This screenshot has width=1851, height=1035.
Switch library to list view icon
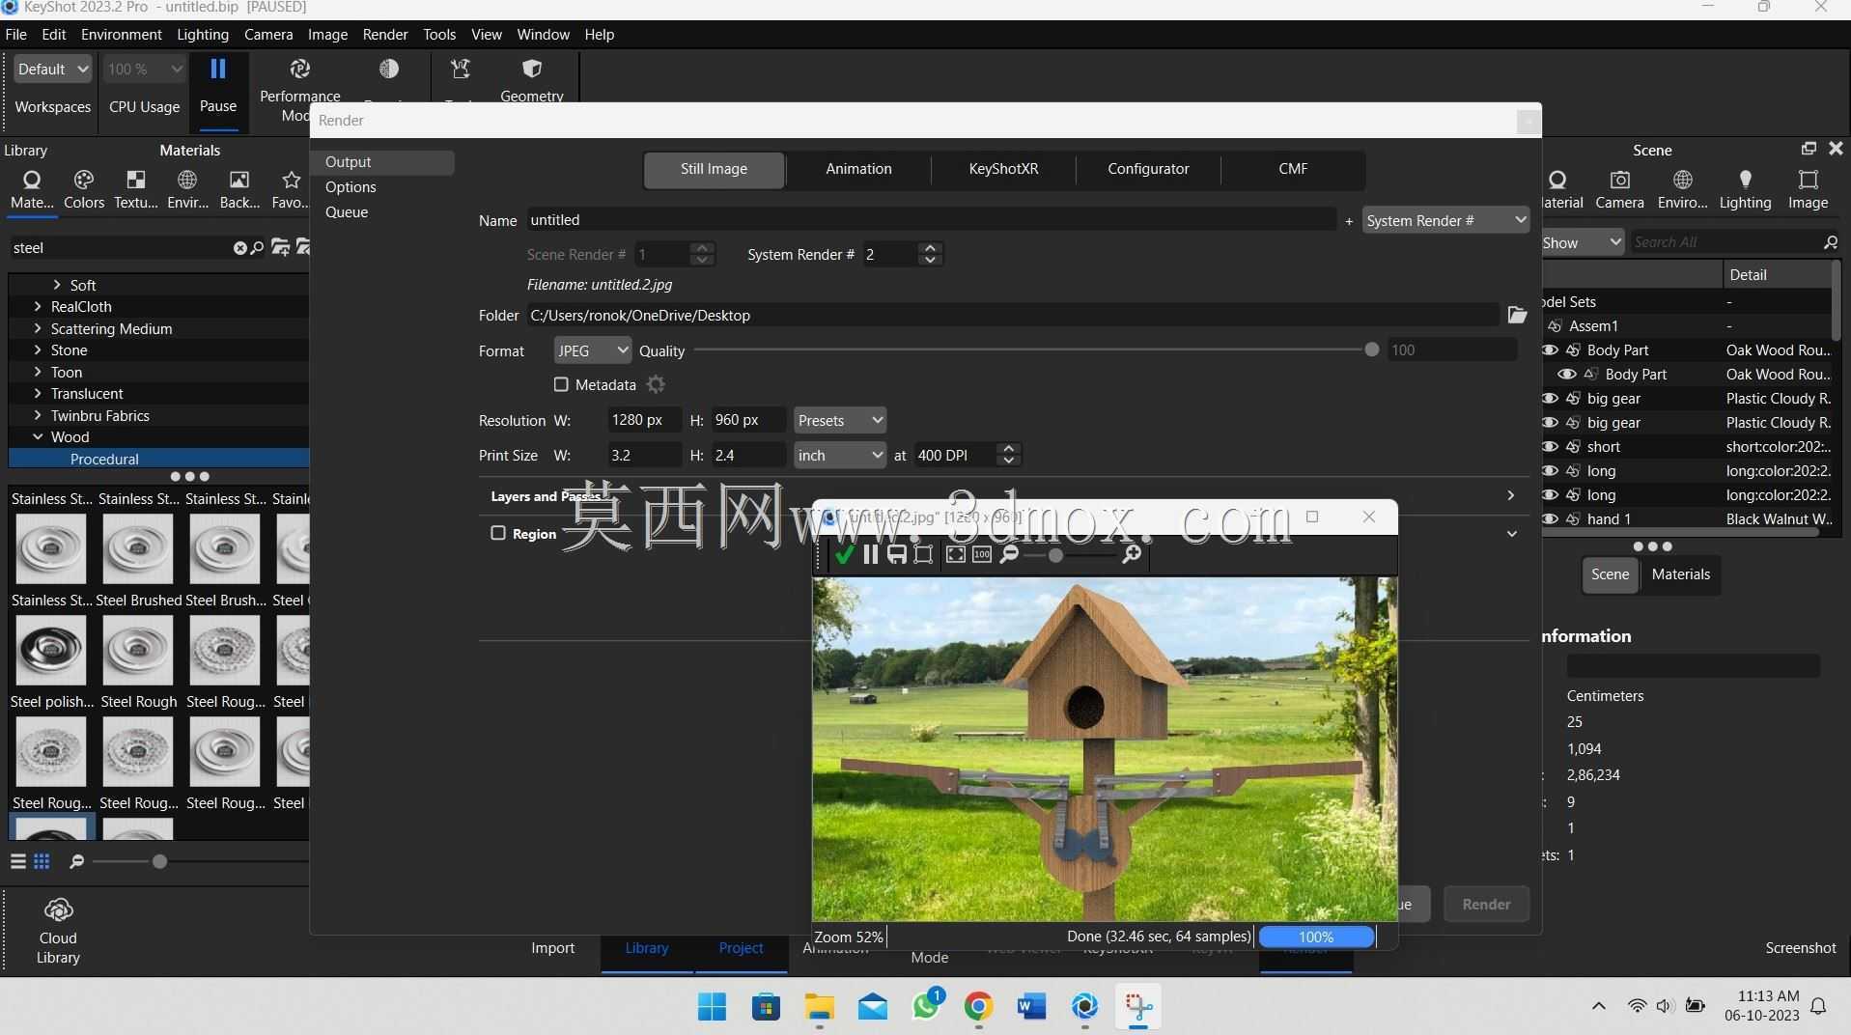tap(18, 861)
